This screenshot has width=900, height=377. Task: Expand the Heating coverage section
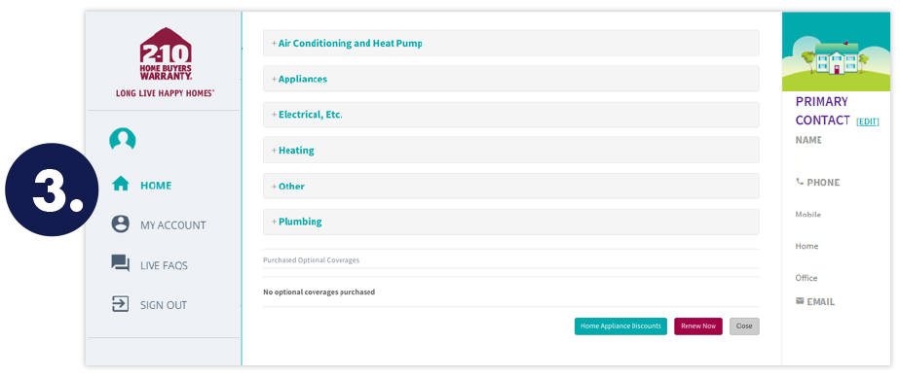click(510, 150)
